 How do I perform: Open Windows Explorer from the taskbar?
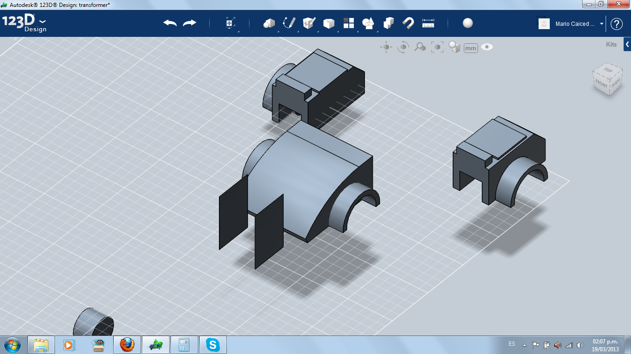[41, 345]
